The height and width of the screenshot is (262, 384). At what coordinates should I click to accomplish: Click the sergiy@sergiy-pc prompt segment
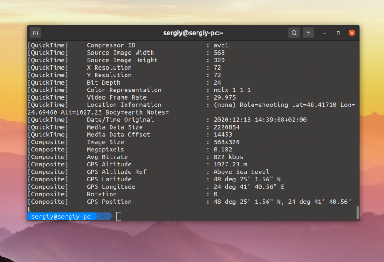click(x=61, y=217)
